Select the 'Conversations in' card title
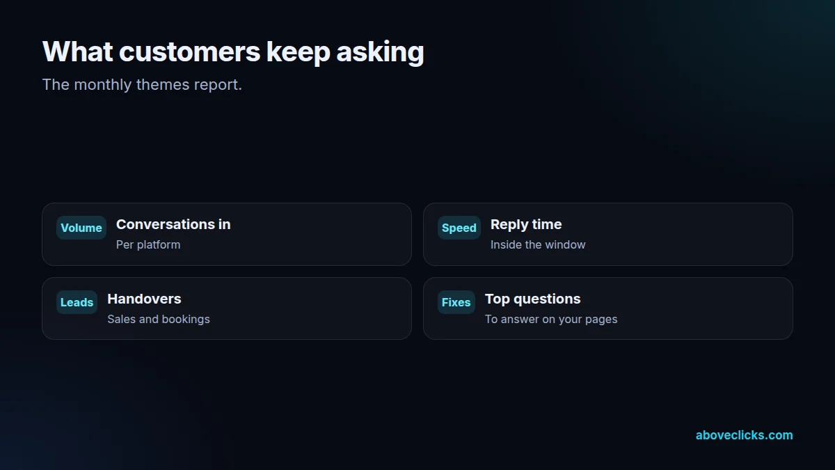Screen dimensions: 835x470 point(173,224)
